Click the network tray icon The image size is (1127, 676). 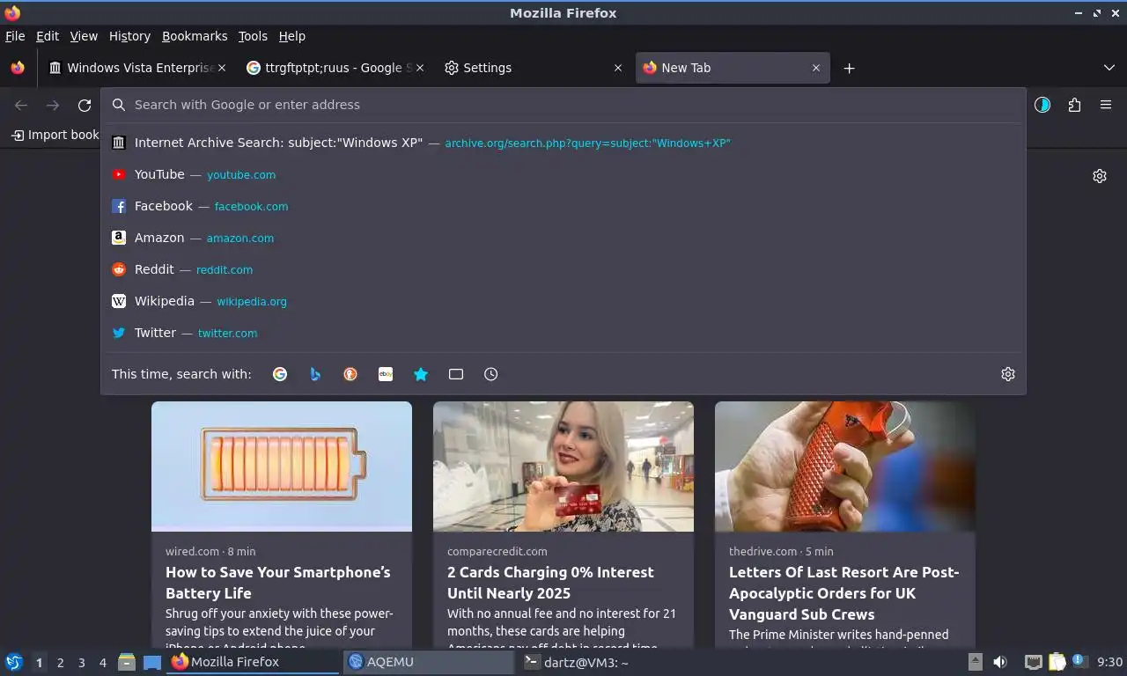1034,662
